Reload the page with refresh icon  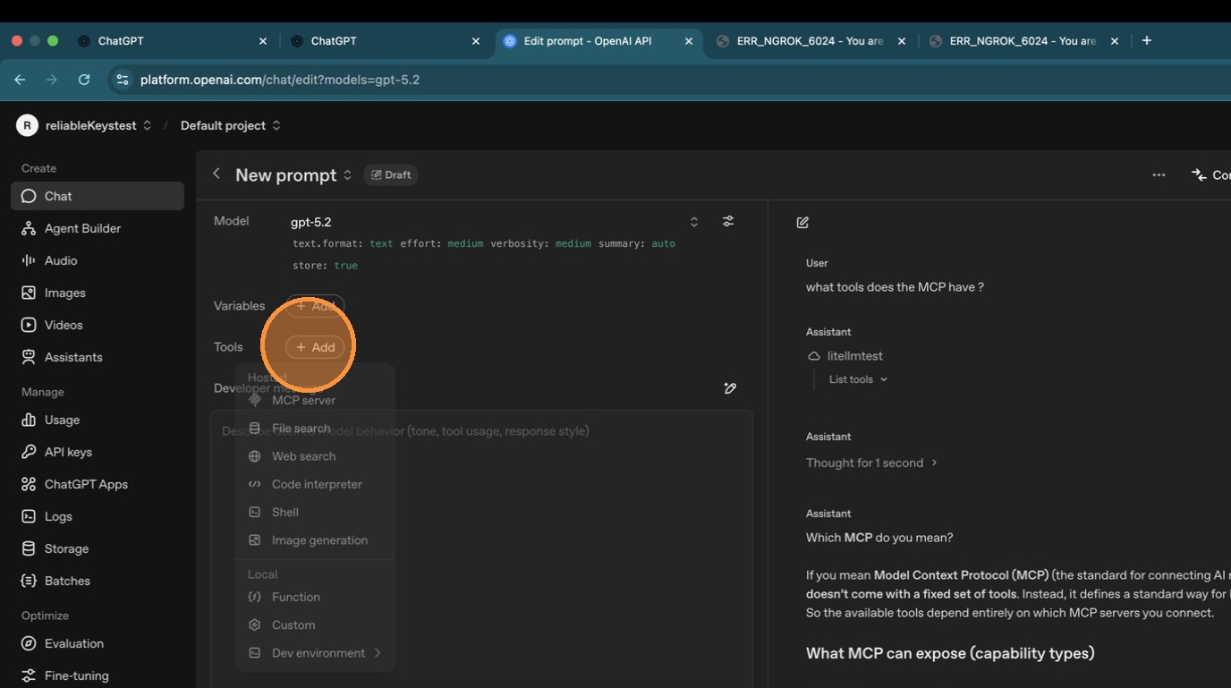tap(84, 80)
